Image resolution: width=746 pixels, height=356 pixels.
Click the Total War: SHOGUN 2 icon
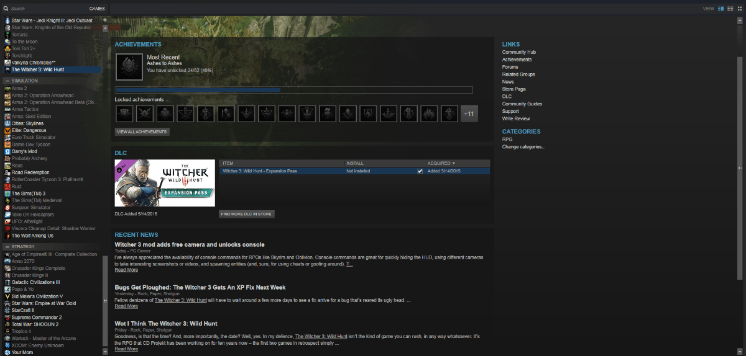click(x=7, y=324)
